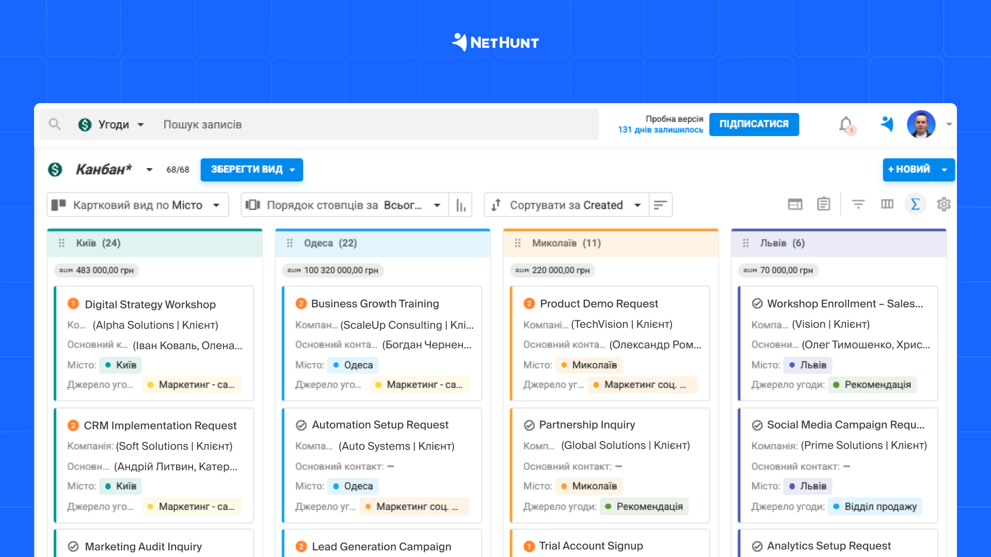Click the Миколаїв sum 220 000,00 грн chip
991x557 pixels.
pos(553,270)
